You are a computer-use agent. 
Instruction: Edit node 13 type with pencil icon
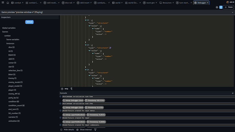coord(110,48)
